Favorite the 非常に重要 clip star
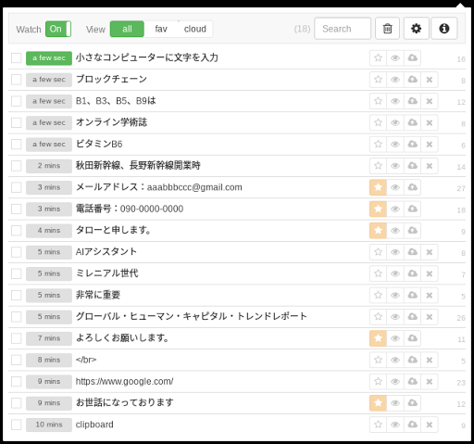This screenshot has height=444, width=474. [x=378, y=295]
